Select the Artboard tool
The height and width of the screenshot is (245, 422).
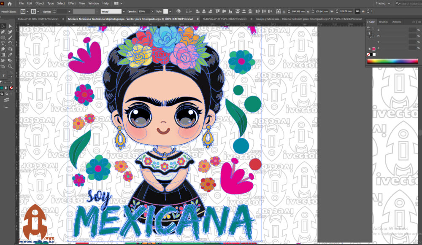coord(3,66)
